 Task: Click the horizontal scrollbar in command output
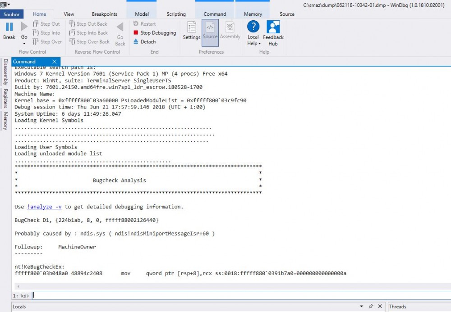[x=225, y=286]
